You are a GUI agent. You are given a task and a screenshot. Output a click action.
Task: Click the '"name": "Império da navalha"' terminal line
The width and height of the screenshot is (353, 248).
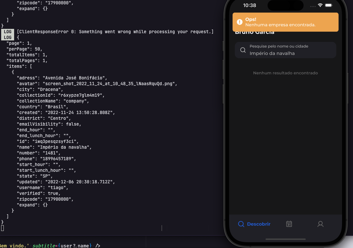(x=54, y=147)
